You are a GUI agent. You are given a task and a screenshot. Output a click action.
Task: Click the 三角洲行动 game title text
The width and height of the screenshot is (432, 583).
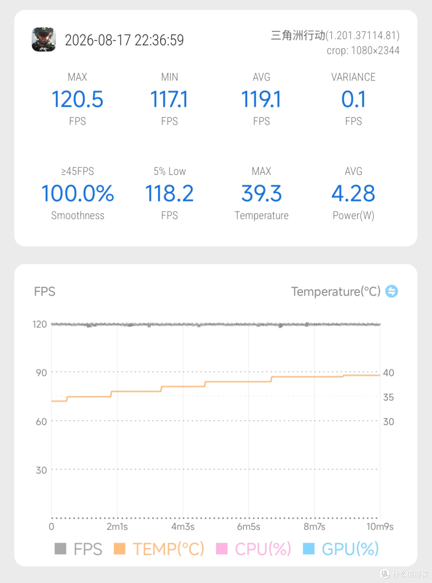click(x=298, y=35)
